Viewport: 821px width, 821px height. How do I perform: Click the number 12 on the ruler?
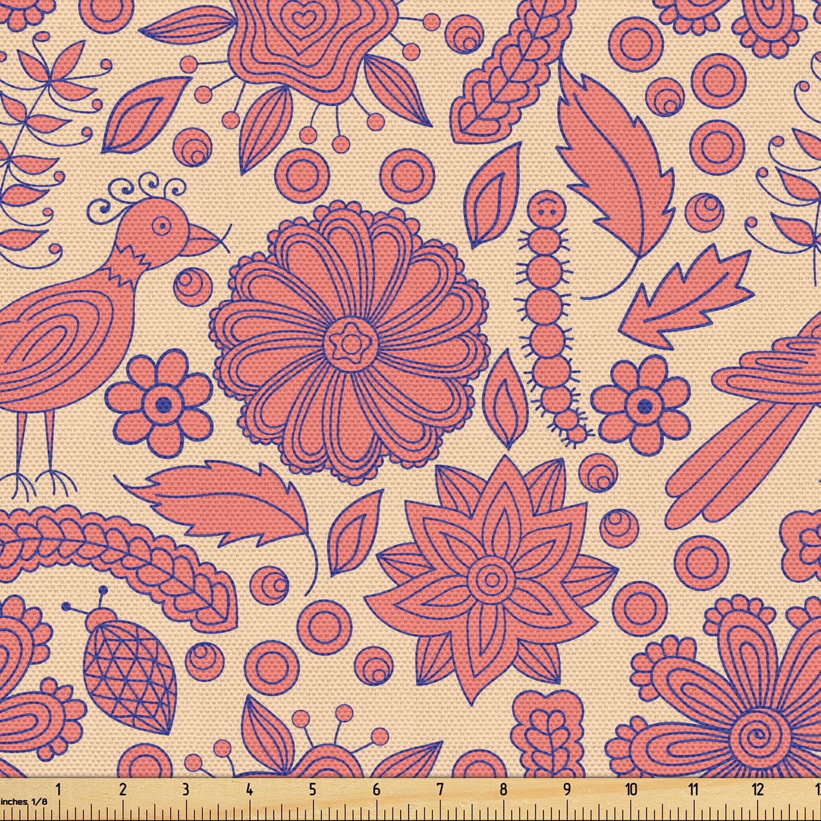click(758, 789)
